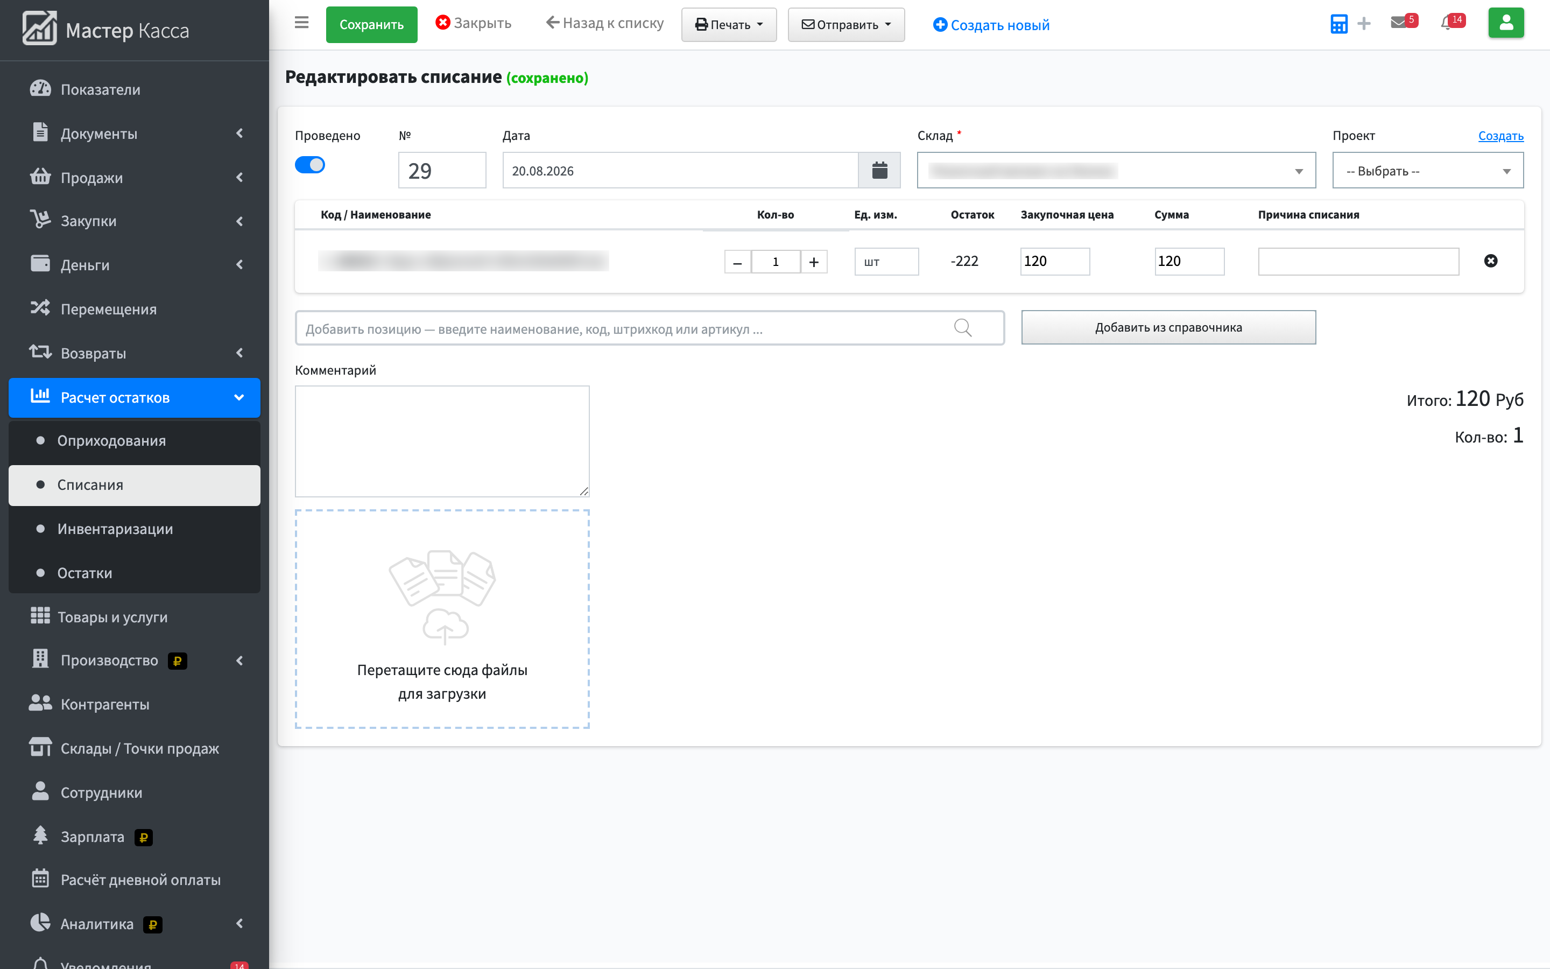Viewport: 1550px width, 969px height.
Task: Expand Закупки sidebar section
Action: point(135,221)
